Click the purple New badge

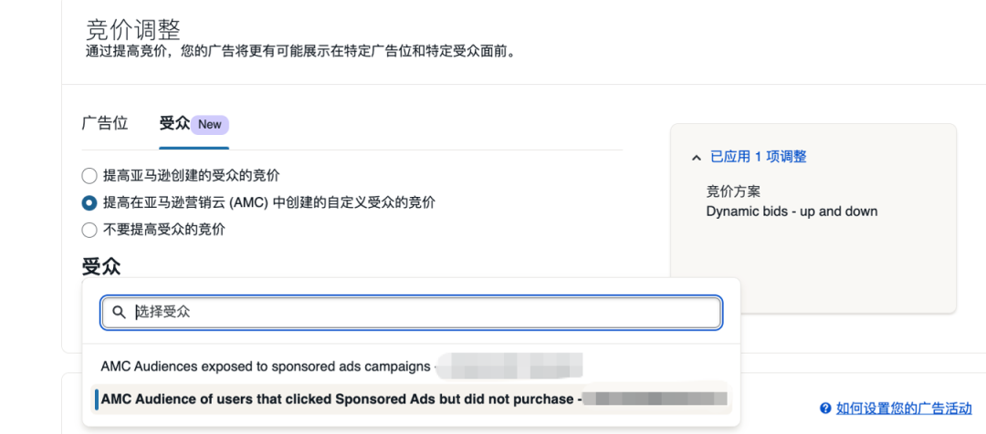pyautogui.click(x=210, y=124)
